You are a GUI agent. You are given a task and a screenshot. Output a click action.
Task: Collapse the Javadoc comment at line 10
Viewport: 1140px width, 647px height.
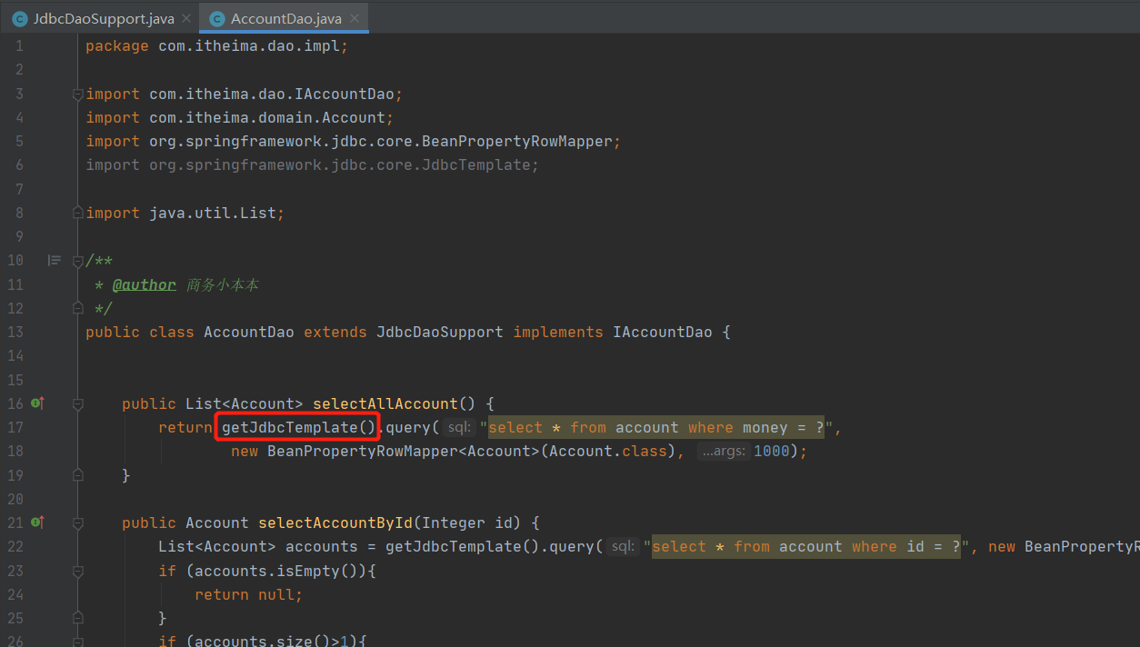pos(78,261)
